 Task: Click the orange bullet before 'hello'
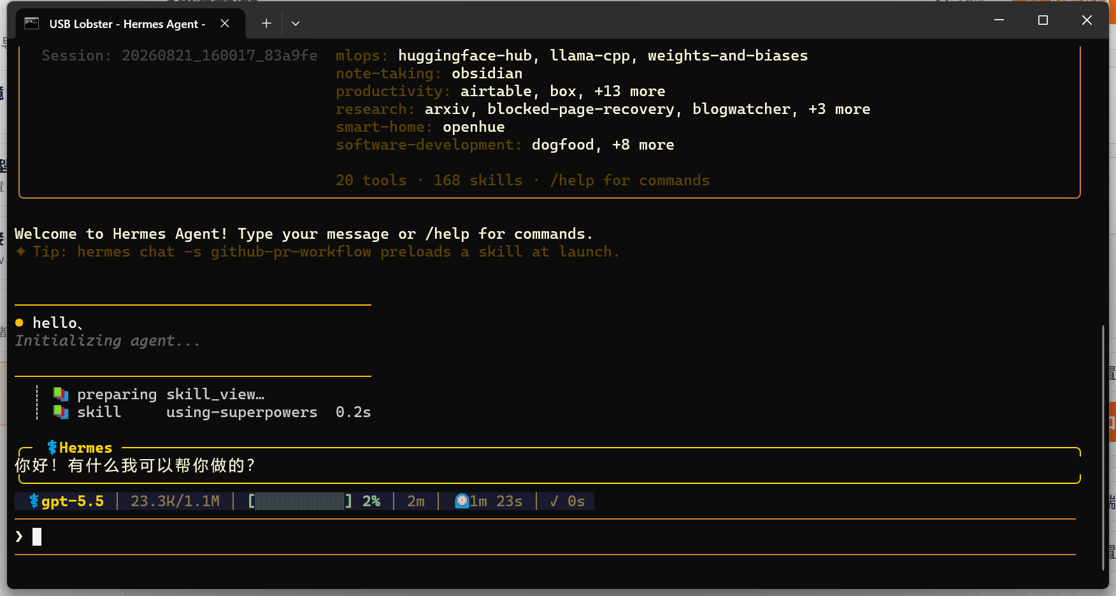point(19,323)
